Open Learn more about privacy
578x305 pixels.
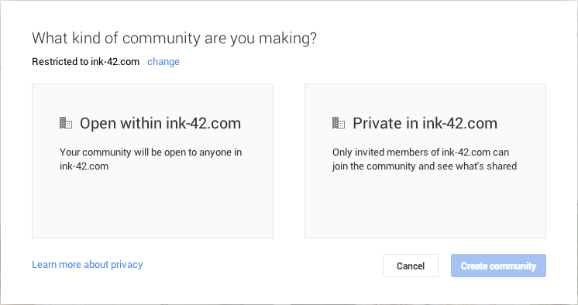coord(88,265)
